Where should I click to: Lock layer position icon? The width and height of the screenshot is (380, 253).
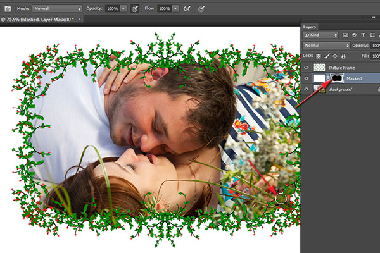point(335,56)
